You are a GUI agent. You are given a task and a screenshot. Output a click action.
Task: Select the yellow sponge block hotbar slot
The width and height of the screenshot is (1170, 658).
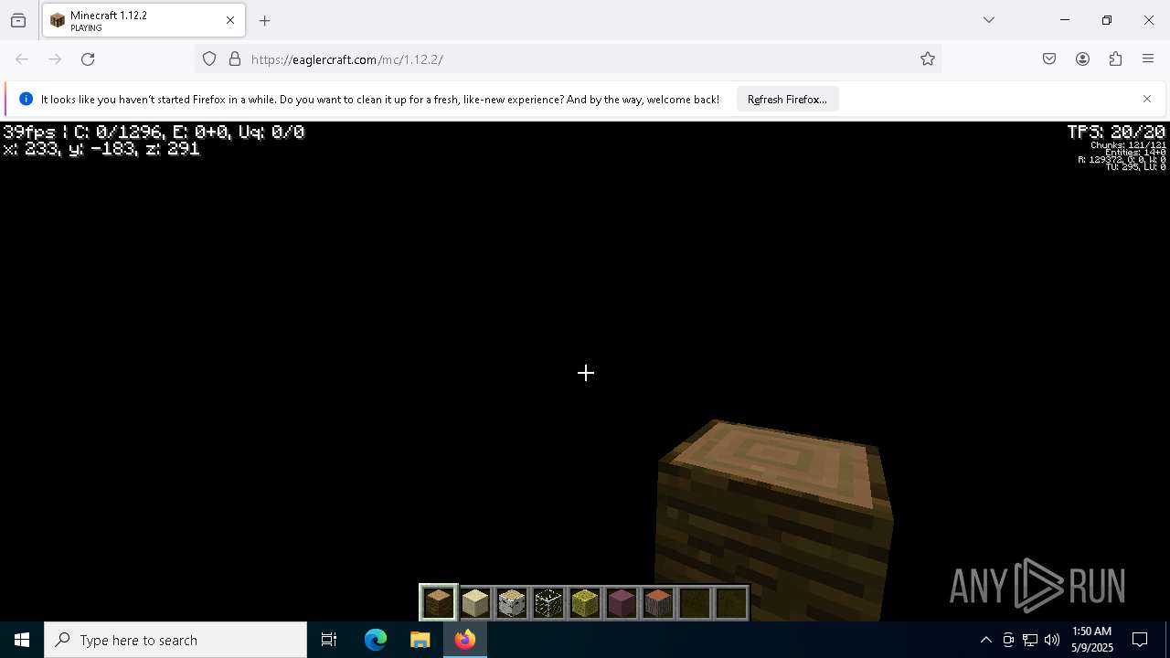click(x=585, y=603)
